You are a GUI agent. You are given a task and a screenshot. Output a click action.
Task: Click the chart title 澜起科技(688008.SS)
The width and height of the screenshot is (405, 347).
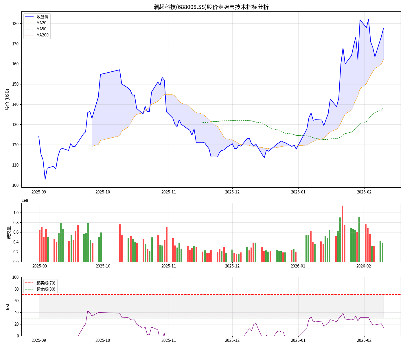[211, 7]
